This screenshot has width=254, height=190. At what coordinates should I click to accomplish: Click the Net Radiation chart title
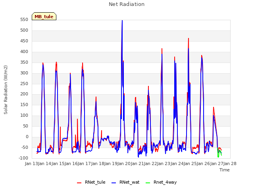[x=127, y=4]
